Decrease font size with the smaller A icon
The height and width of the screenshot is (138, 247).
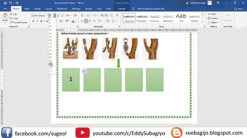point(62,15)
